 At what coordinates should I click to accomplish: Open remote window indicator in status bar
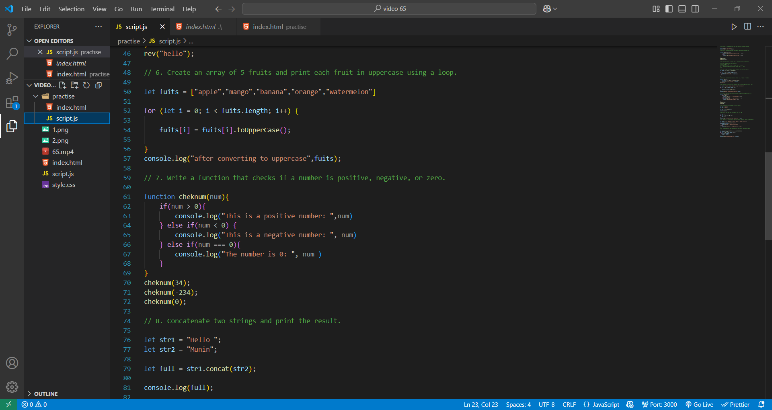[8, 404]
